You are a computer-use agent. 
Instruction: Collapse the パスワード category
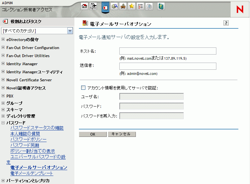(x=3, y=123)
